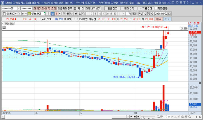Open the side panel icon before 011500
This screenshot has height=120, width=203.
pos(4,14)
